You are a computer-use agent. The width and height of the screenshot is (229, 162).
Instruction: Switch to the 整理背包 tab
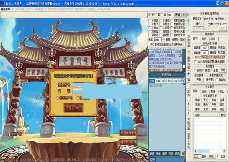click(x=219, y=19)
